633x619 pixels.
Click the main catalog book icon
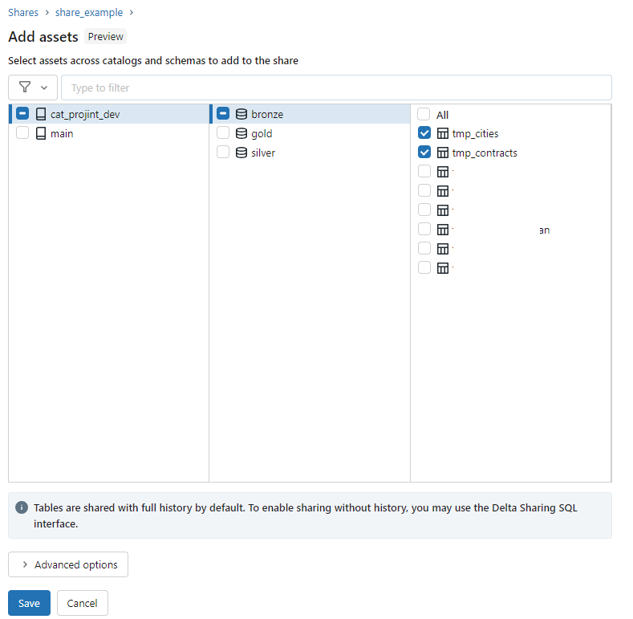(x=41, y=133)
